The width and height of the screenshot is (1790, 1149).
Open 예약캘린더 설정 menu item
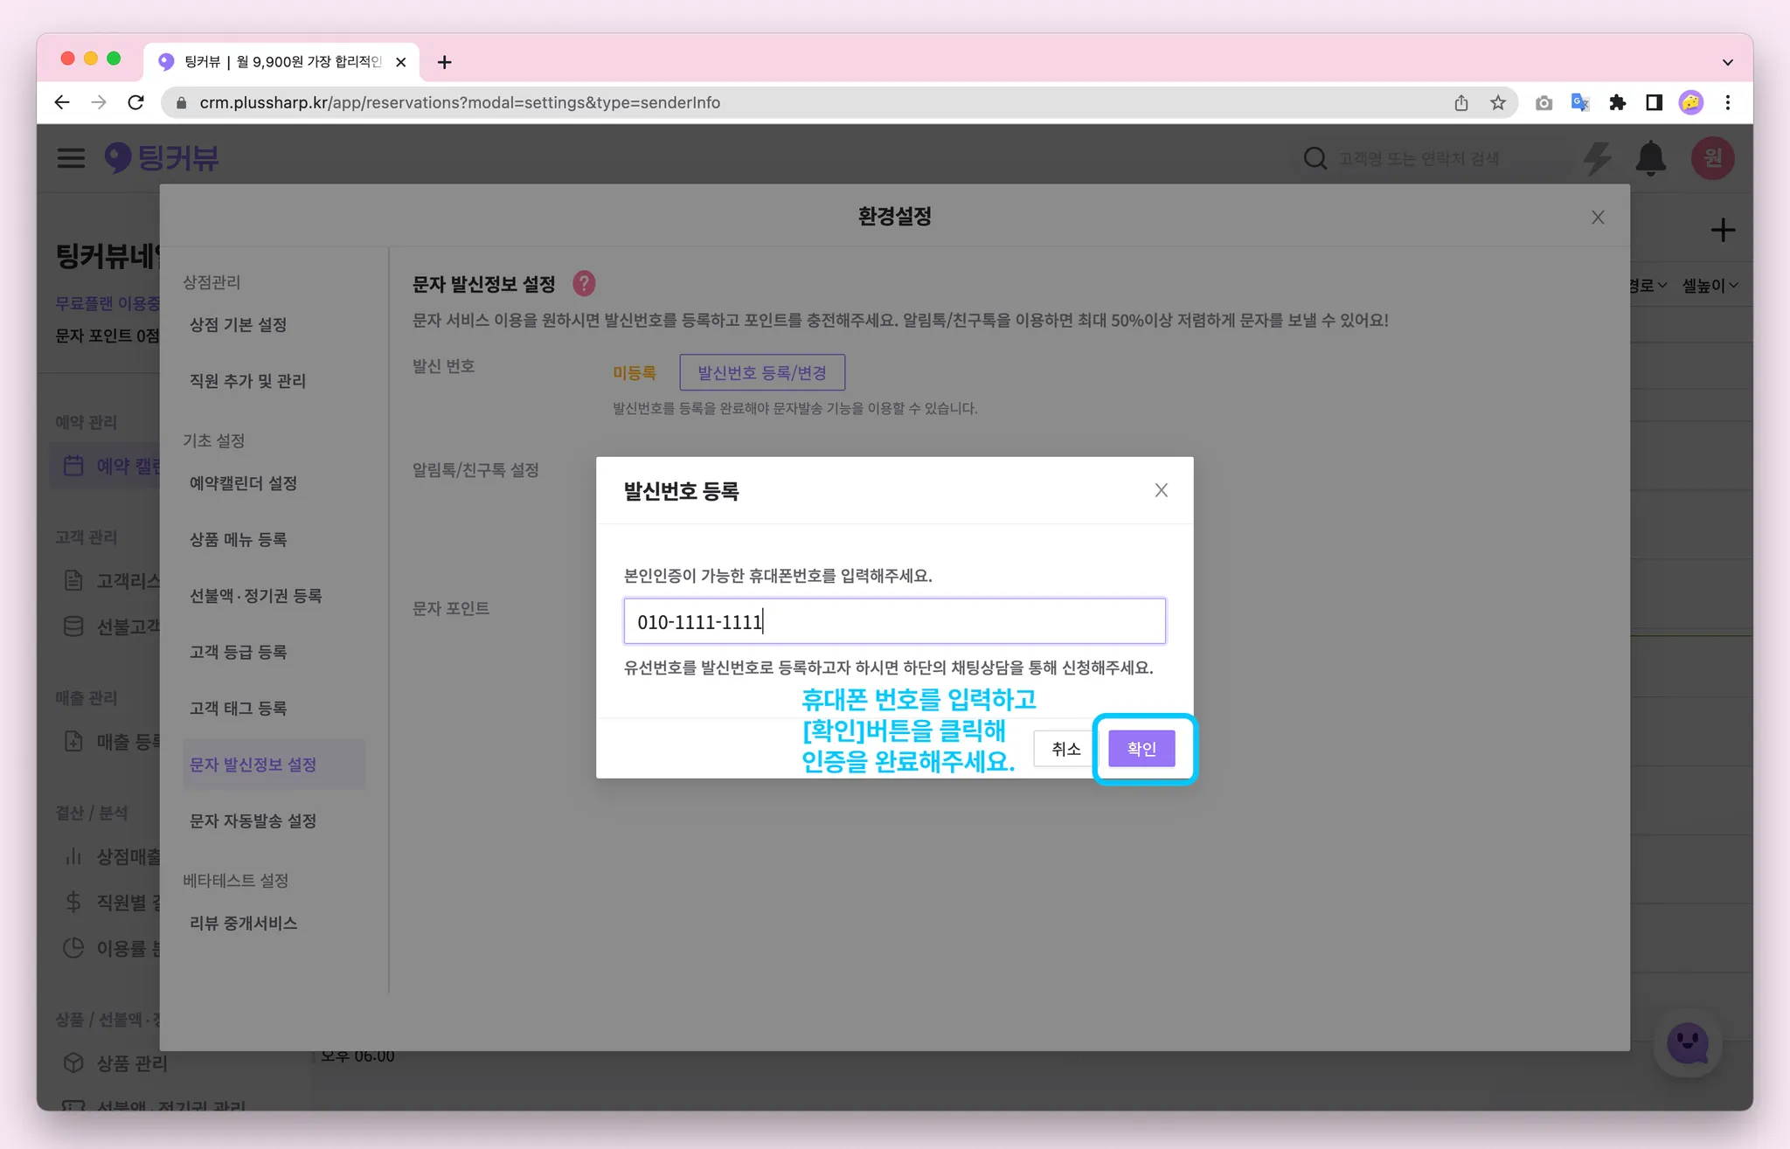coord(243,483)
